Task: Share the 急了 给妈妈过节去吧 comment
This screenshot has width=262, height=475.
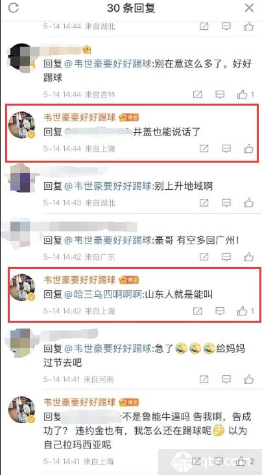Action: pyautogui.click(x=204, y=379)
